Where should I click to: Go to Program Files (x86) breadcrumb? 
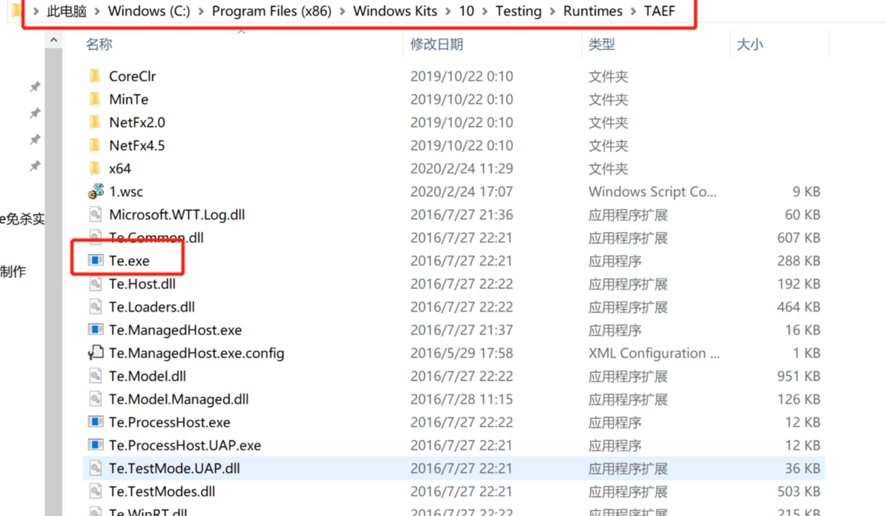coord(271,11)
